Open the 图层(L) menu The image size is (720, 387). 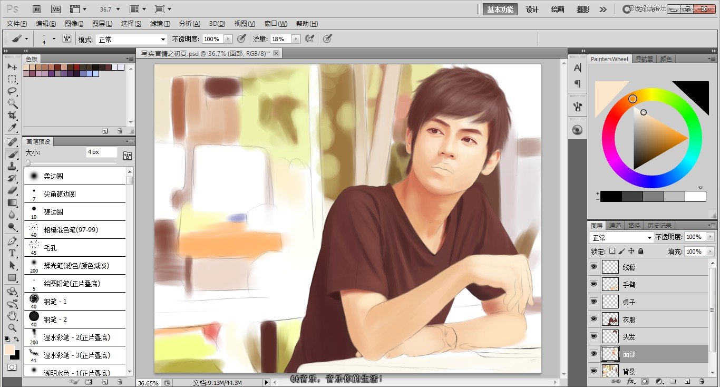(x=102, y=24)
